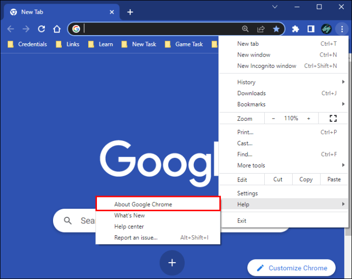Select About Google Chrome
Viewport: 352px width, 279px height.
[158, 204]
